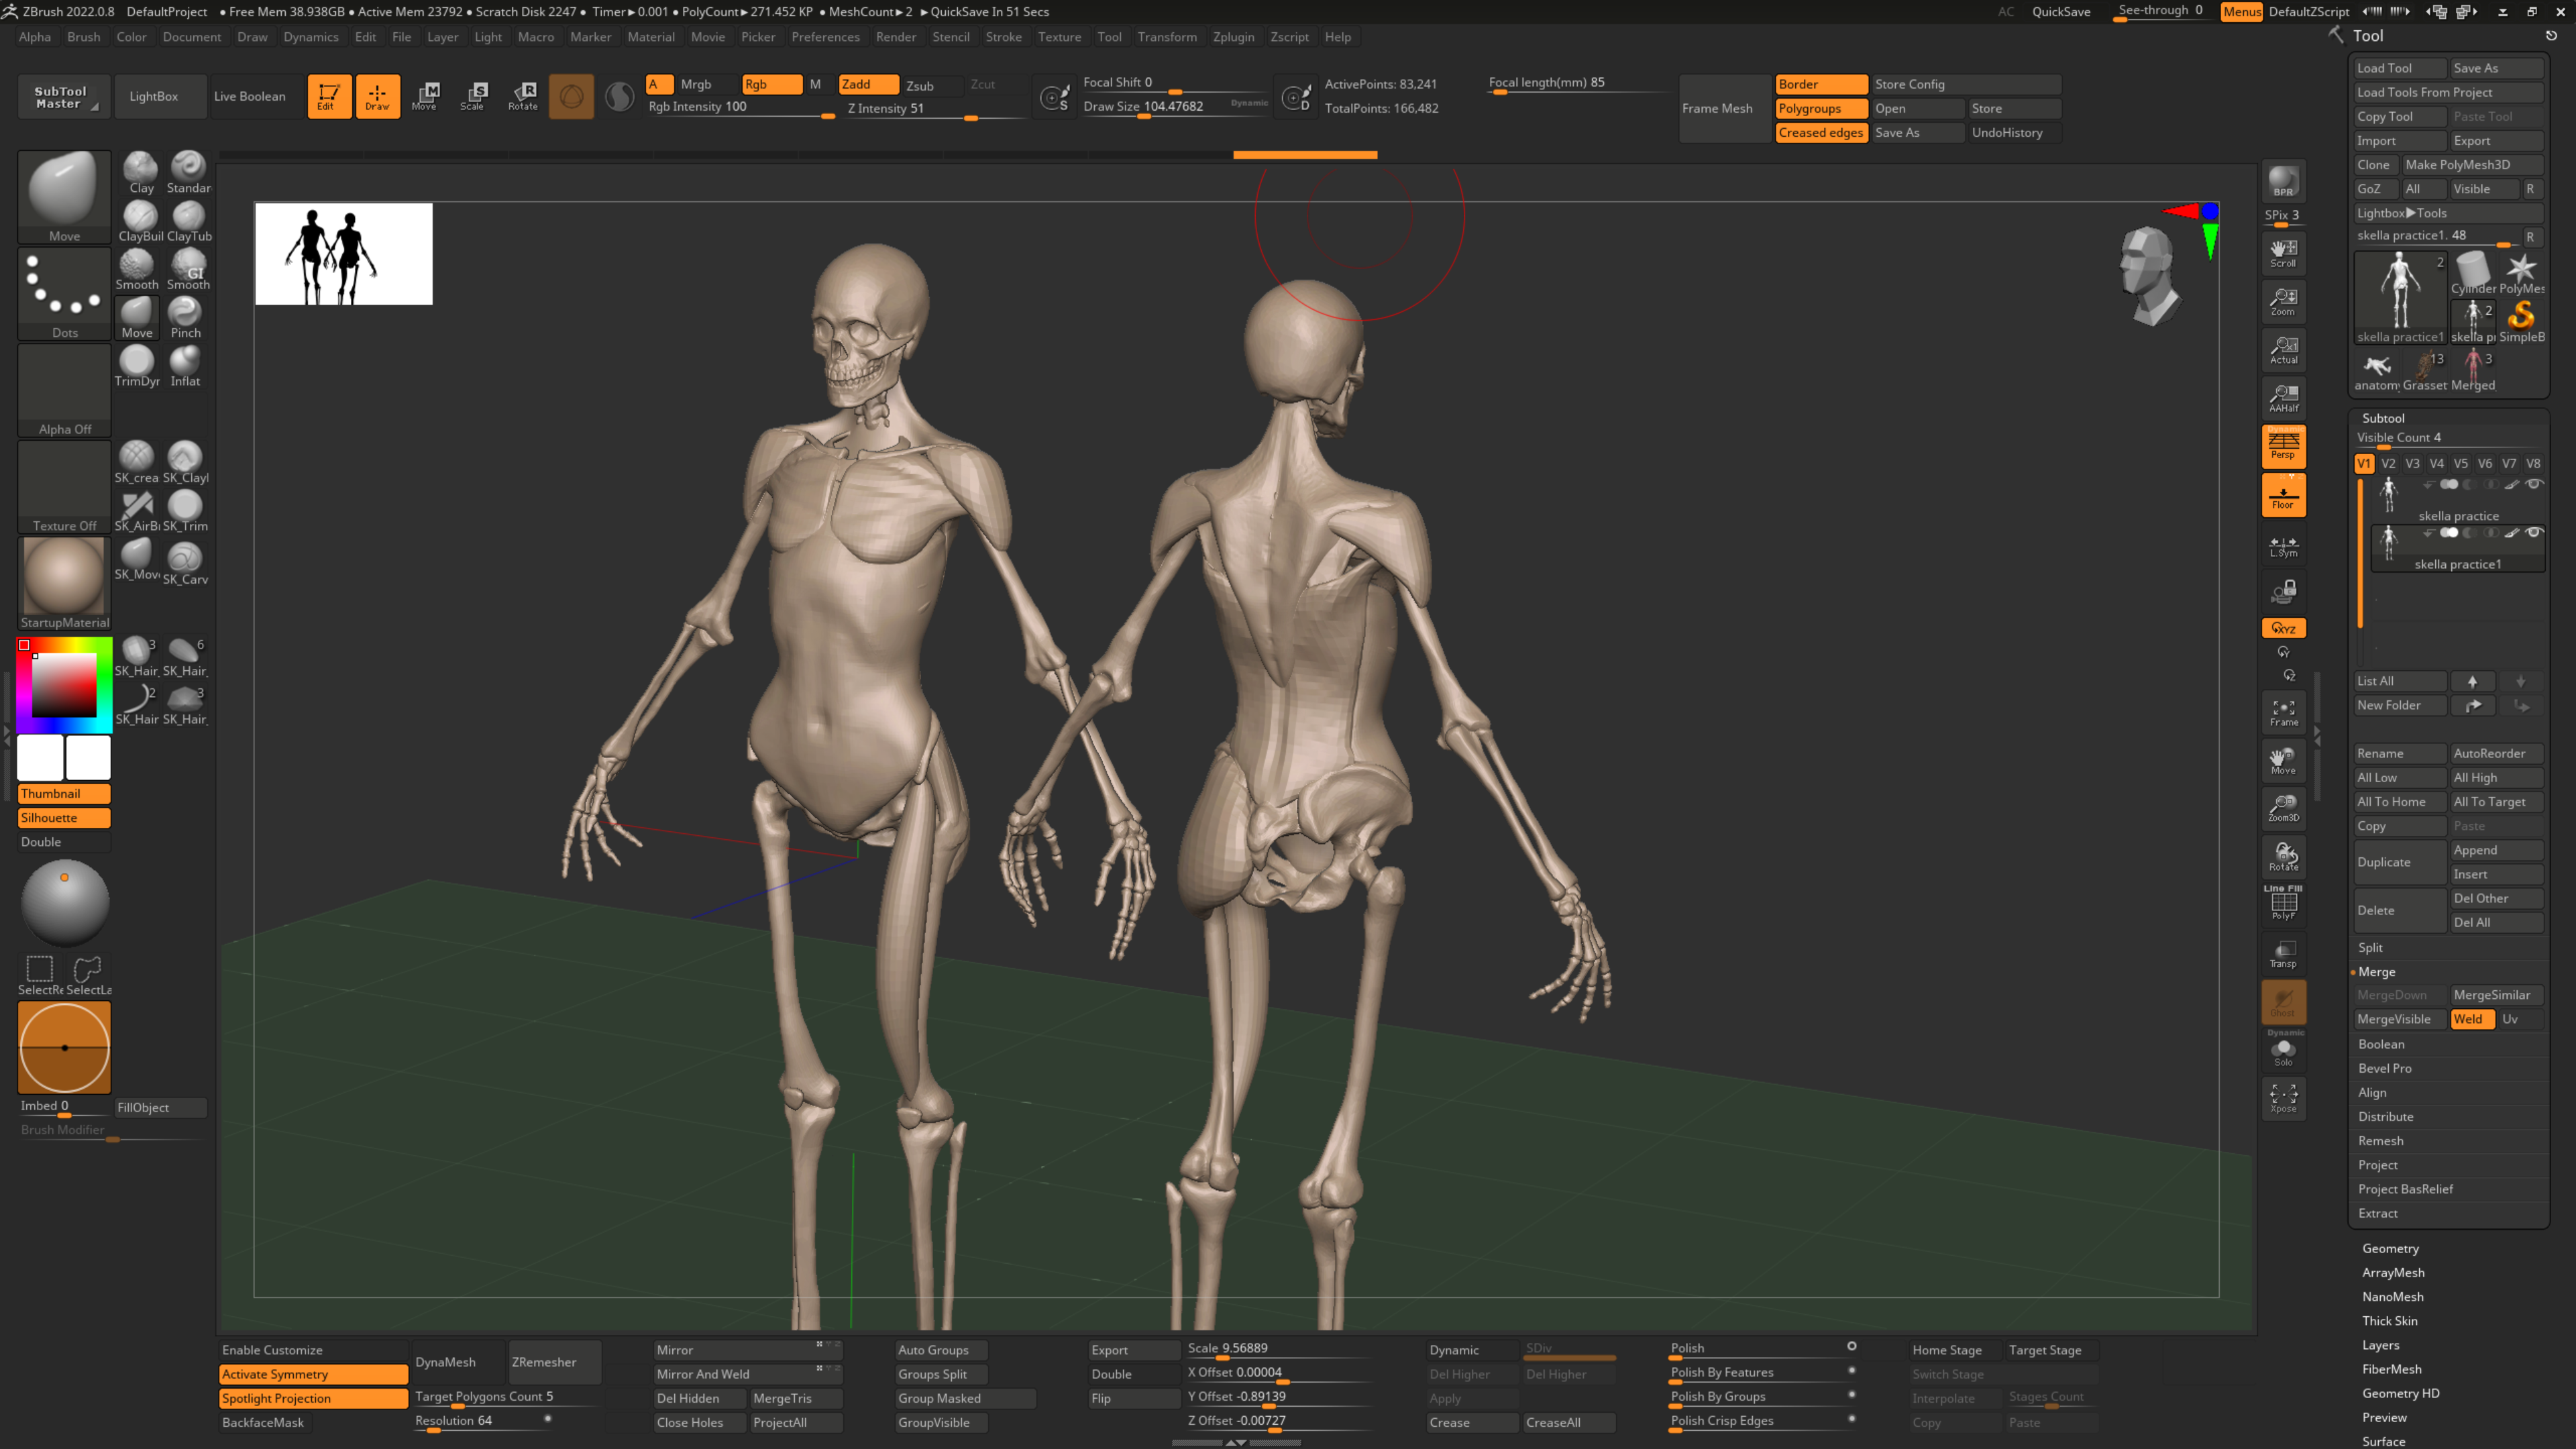Expand the Geometry subpalette

point(2390,1249)
